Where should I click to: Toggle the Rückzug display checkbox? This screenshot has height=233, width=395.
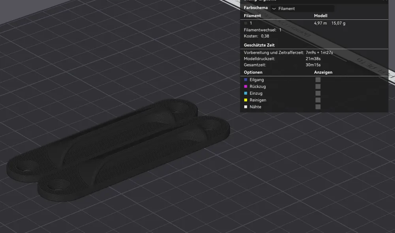click(318, 86)
